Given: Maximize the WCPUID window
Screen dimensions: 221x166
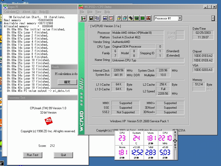Looking at the screenshot, I should tap(210, 7).
